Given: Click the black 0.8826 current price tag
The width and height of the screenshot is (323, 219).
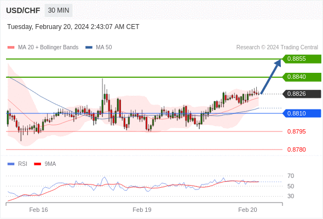Looking at the screenshot, I should pos(302,94).
